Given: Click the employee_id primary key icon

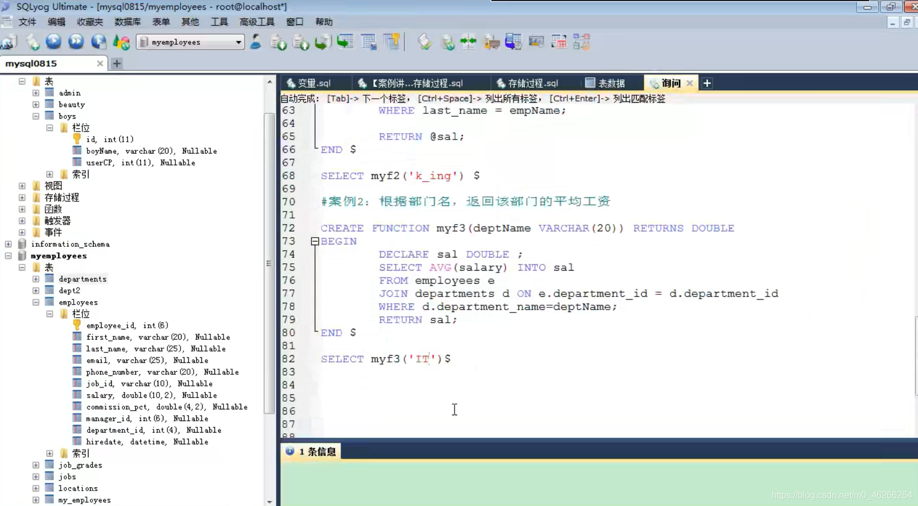Looking at the screenshot, I should click(x=77, y=325).
